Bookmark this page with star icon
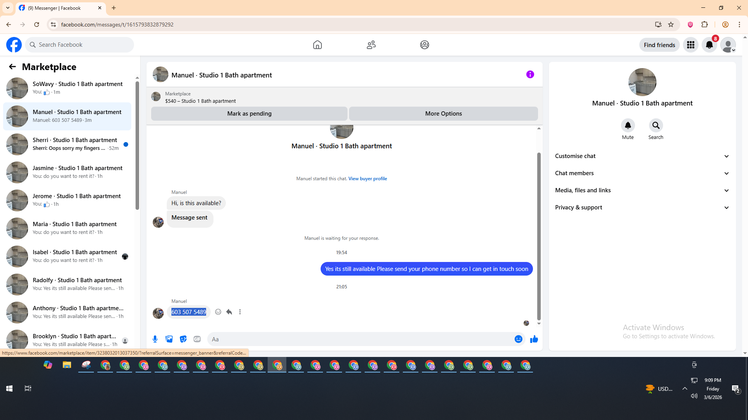 coord(671,25)
